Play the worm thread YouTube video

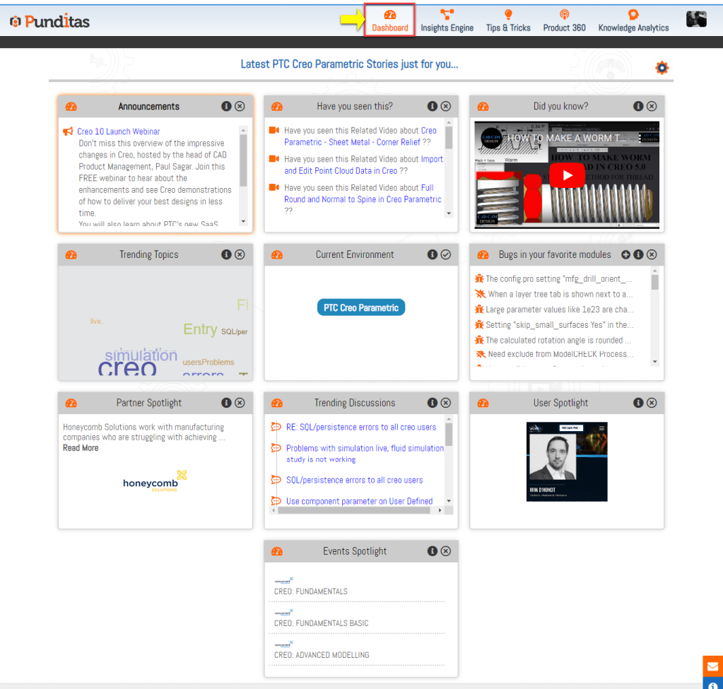point(568,175)
